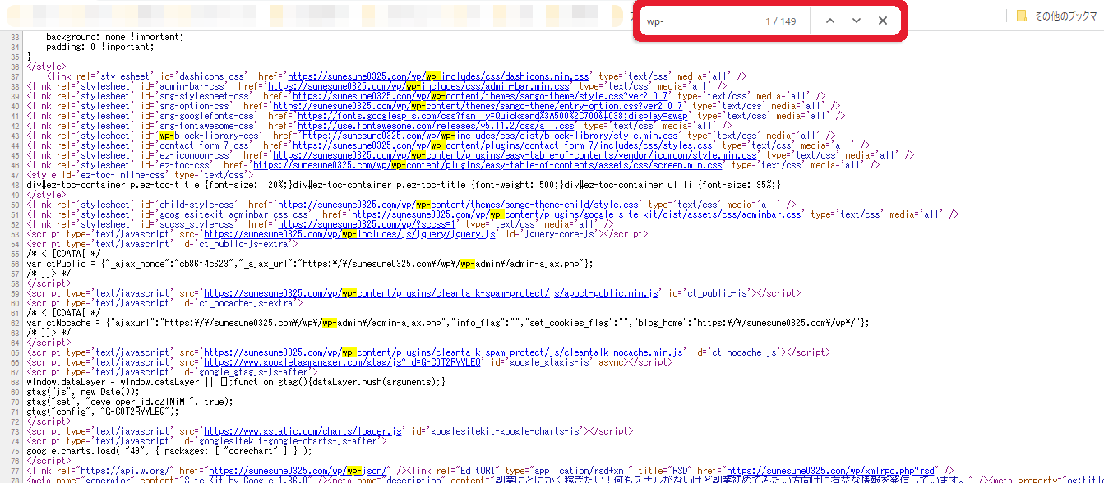Follow the block-library style.min.css link
Viewport: 1104px width, 483px height.
coord(492,136)
